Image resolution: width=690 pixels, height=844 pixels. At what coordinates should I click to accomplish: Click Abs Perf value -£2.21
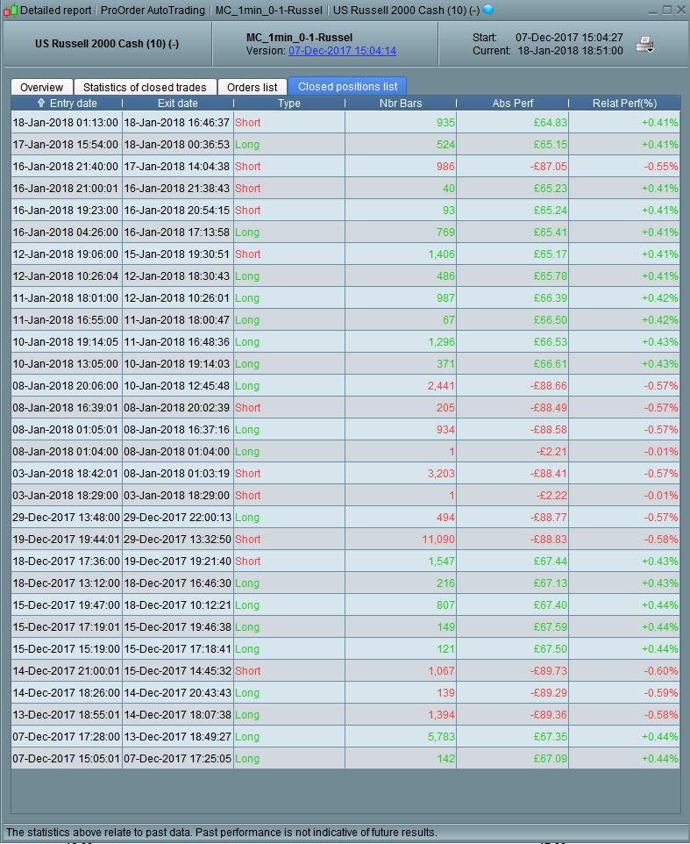551,452
